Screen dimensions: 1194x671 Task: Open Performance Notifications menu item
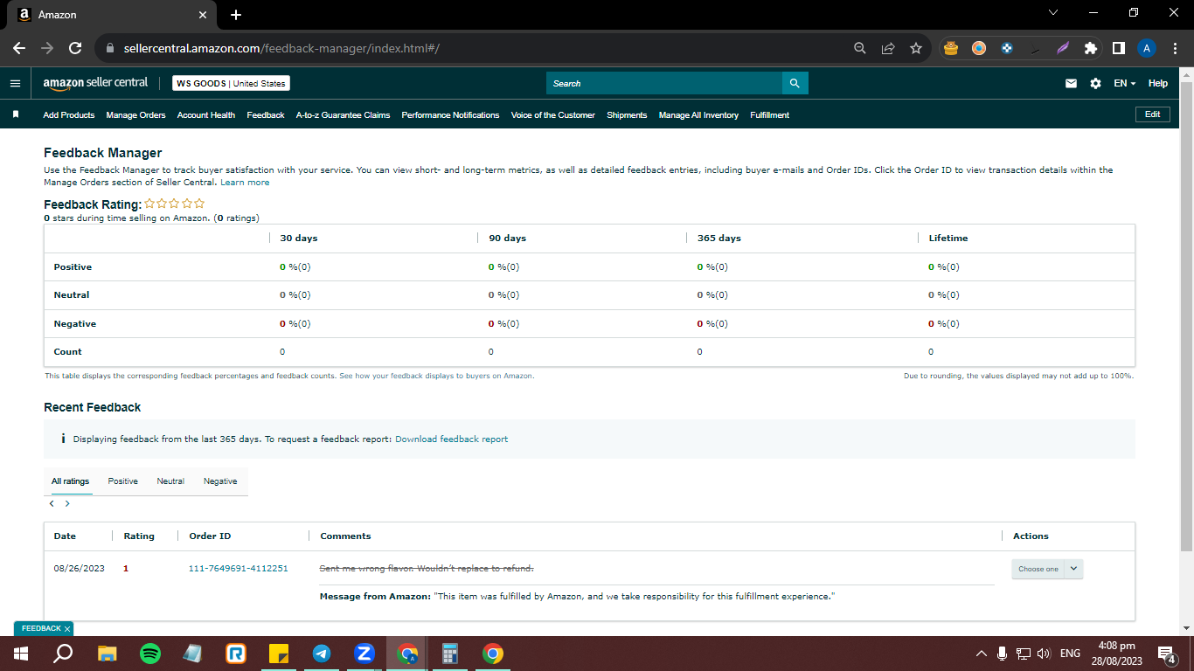click(450, 115)
